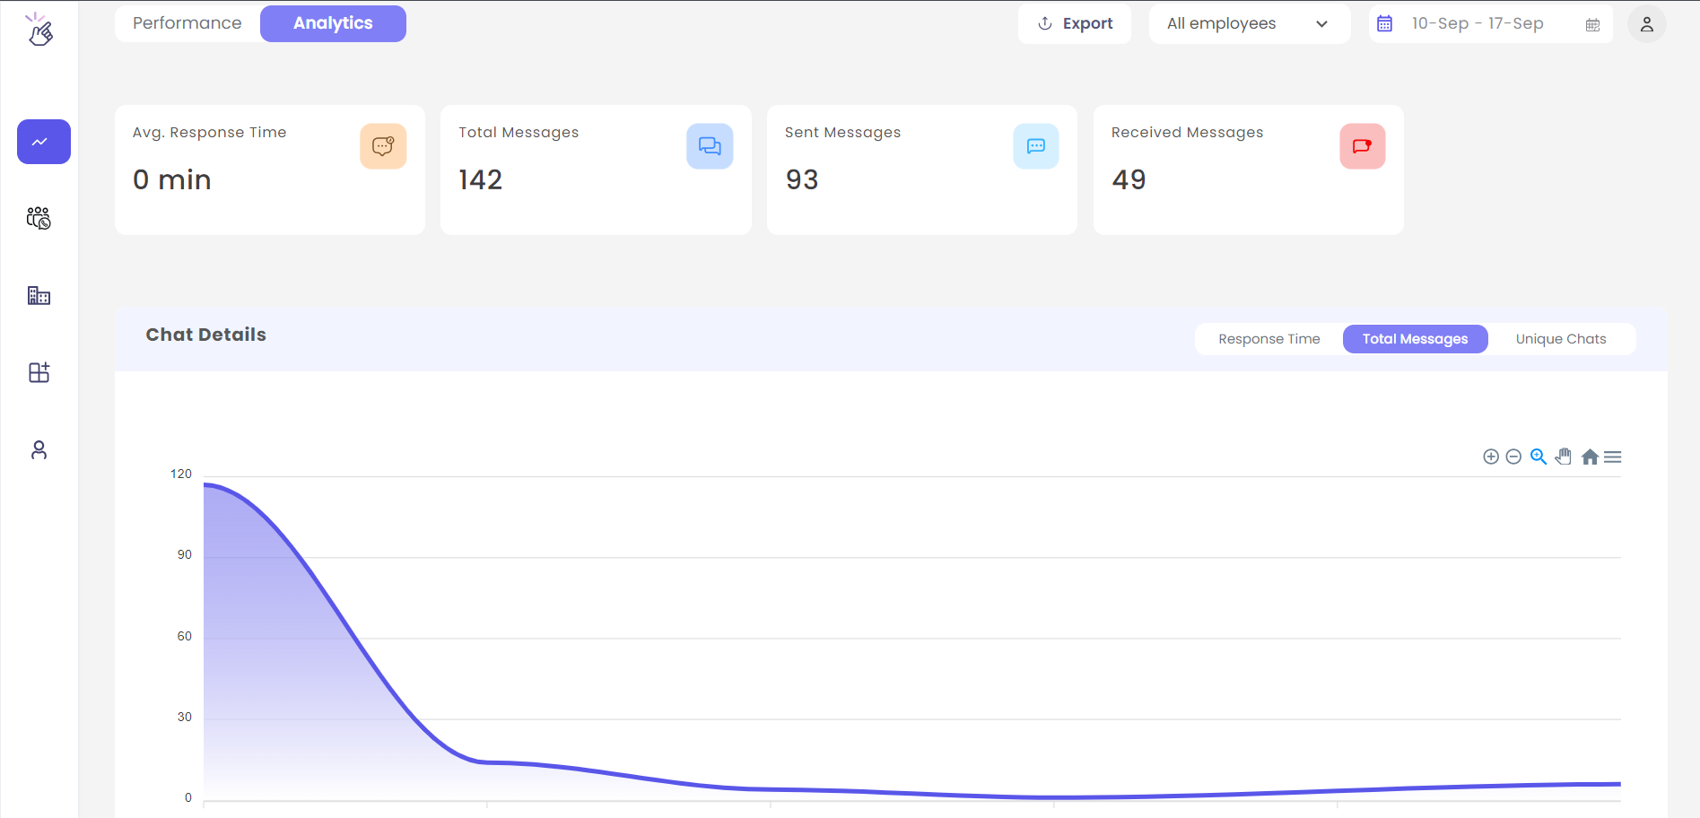
Task: Click the 120 y-axis label
Action: [x=181, y=474]
